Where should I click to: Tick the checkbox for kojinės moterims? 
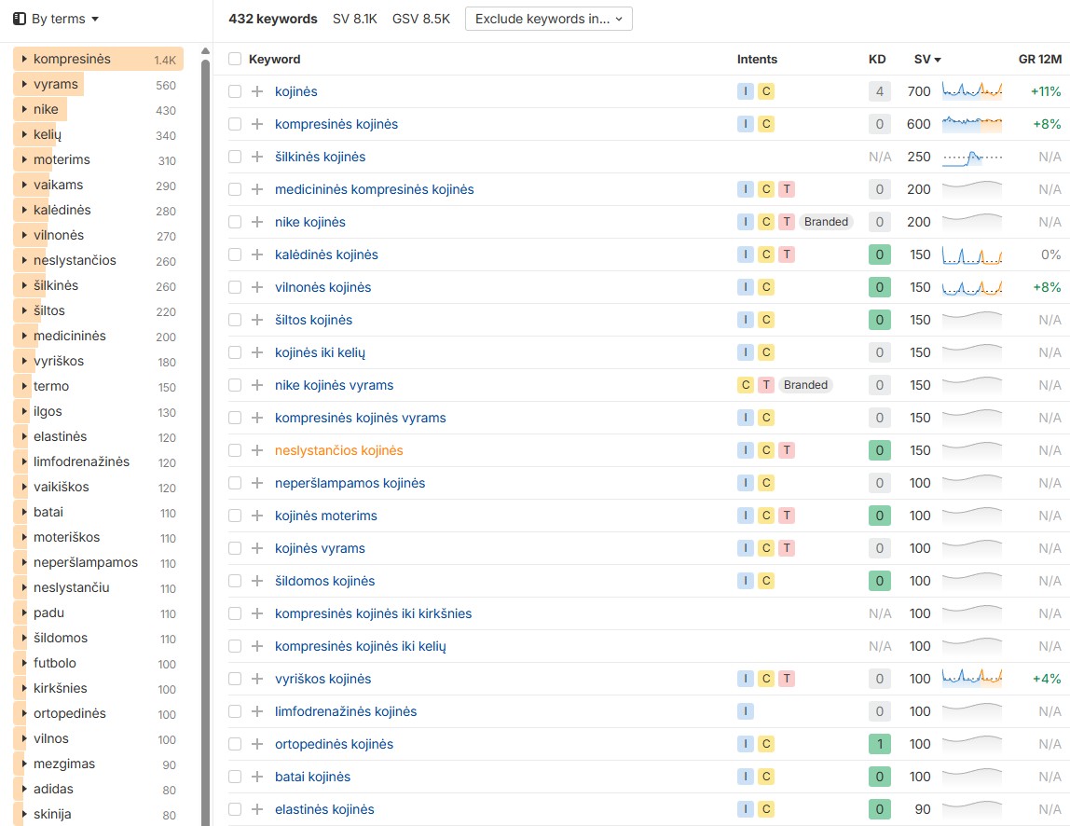tap(235, 516)
